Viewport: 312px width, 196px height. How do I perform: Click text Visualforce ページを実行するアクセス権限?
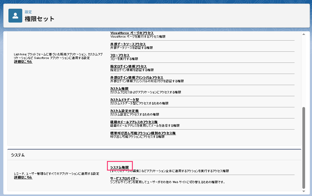point(138,37)
